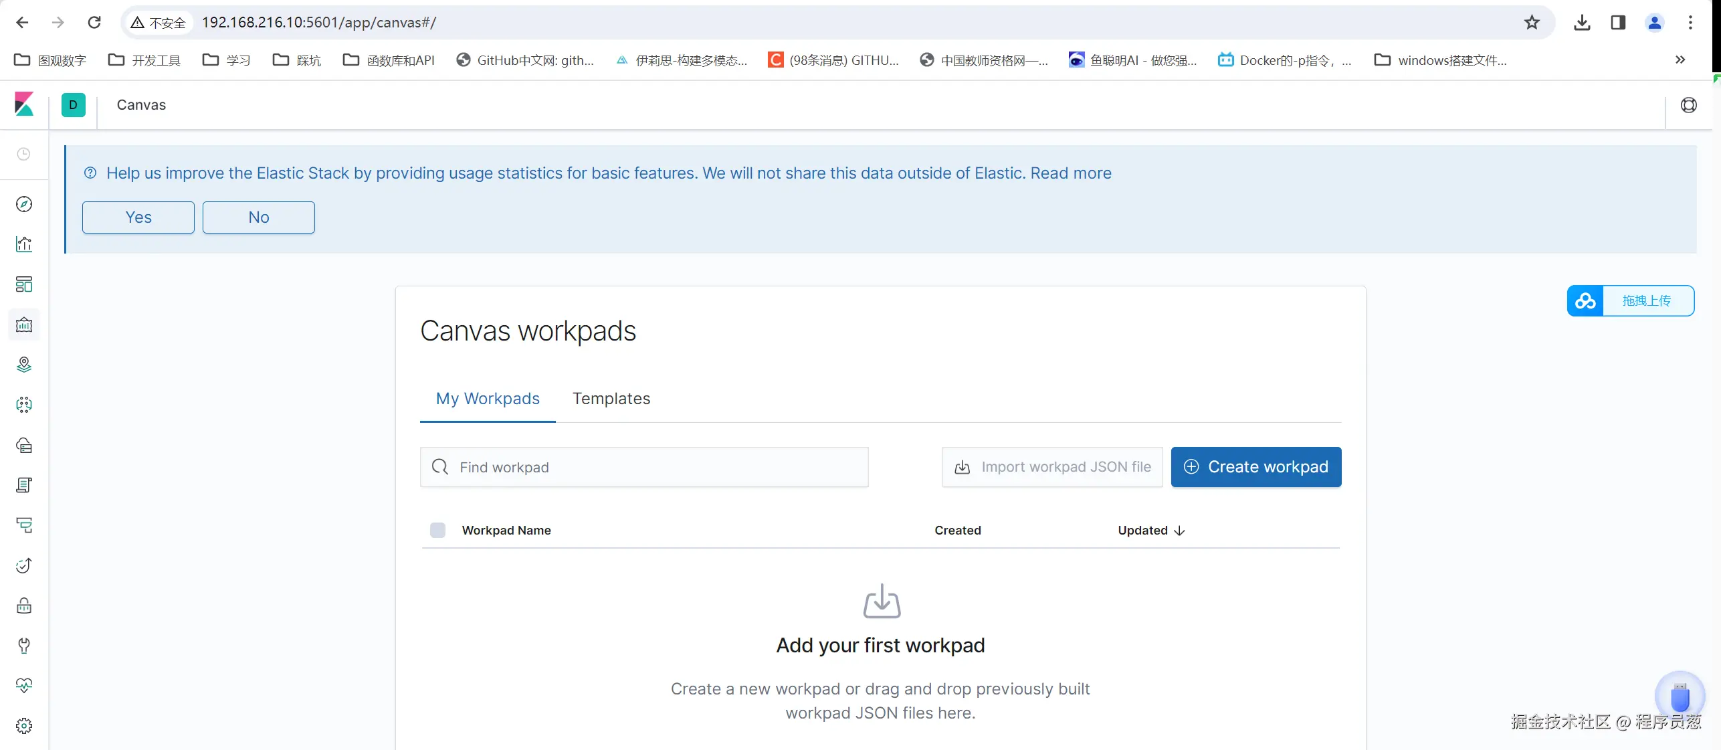Click the Create workpad button
The height and width of the screenshot is (750, 1721).
point(1255,467)
